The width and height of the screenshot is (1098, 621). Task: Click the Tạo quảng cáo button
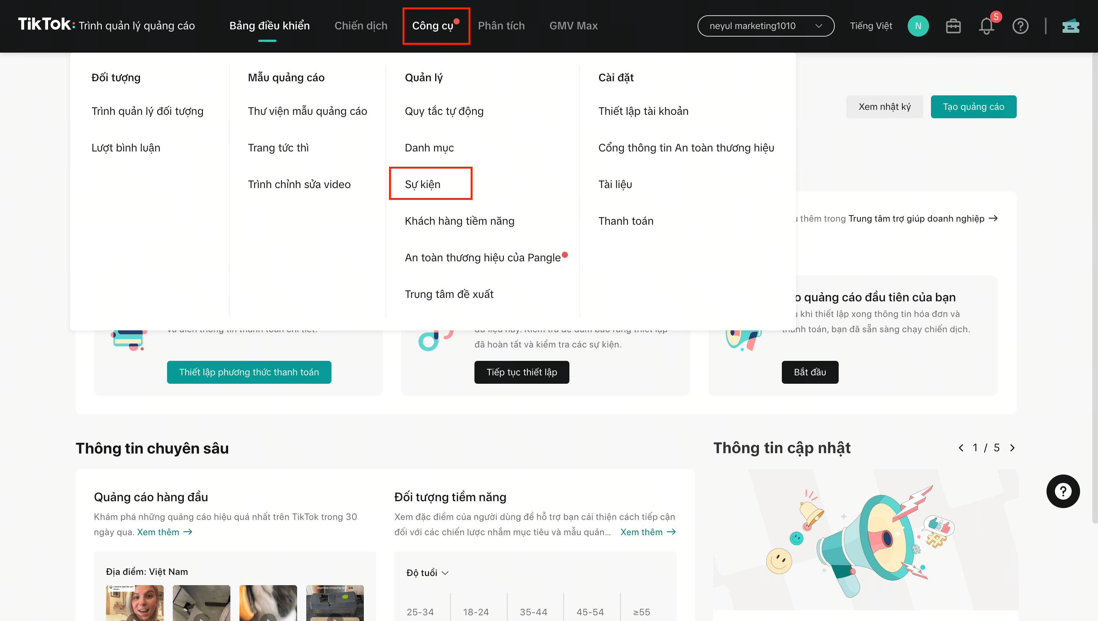tap(973, 107)
